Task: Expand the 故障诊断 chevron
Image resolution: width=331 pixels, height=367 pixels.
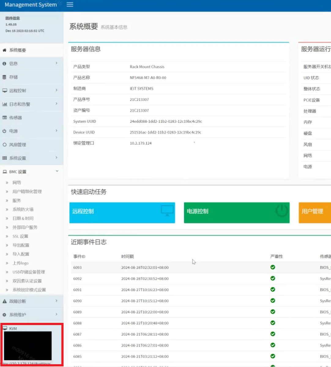Action: click(57, 301)
